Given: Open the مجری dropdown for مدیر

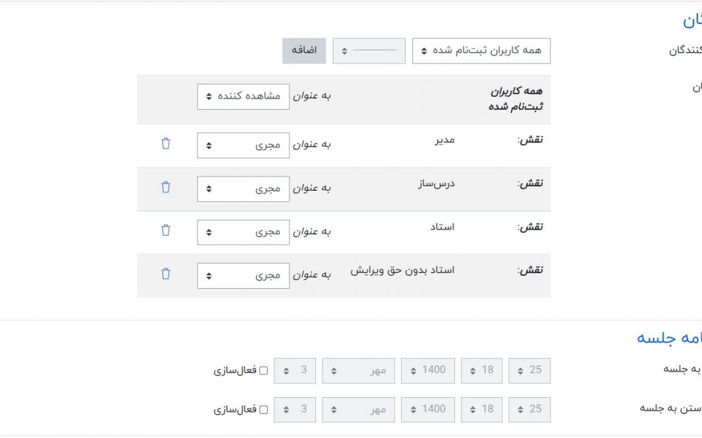Looking at the screenshot, I should tap(243, 145).
